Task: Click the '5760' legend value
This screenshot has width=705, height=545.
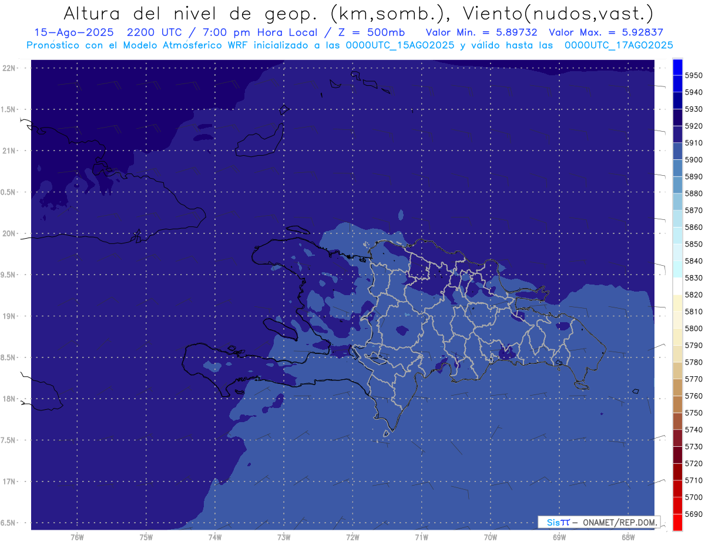Action: click(x=693, y=396)
